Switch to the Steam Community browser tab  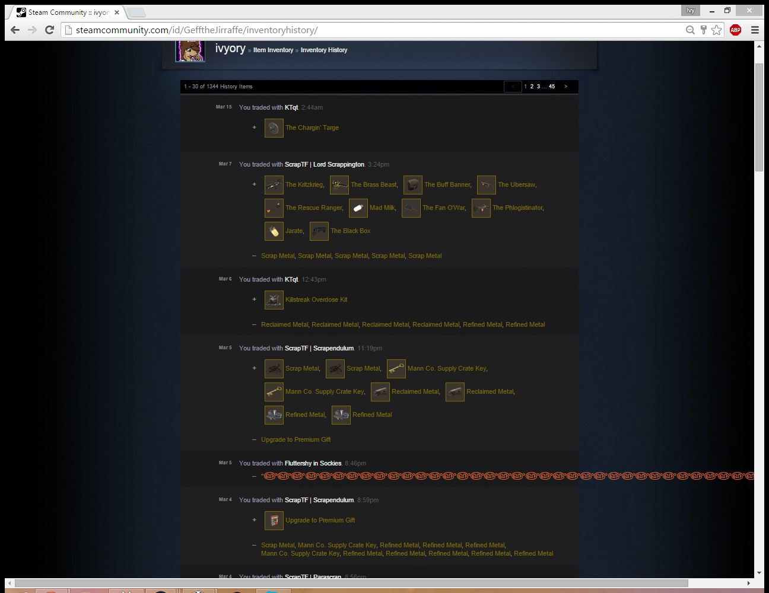click(66, 12)
